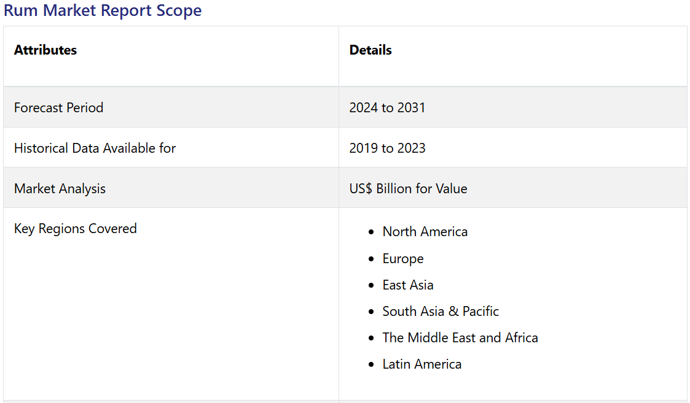690x403 pixels.
Task: Select the Attributes column header
Action: point(45,50)
